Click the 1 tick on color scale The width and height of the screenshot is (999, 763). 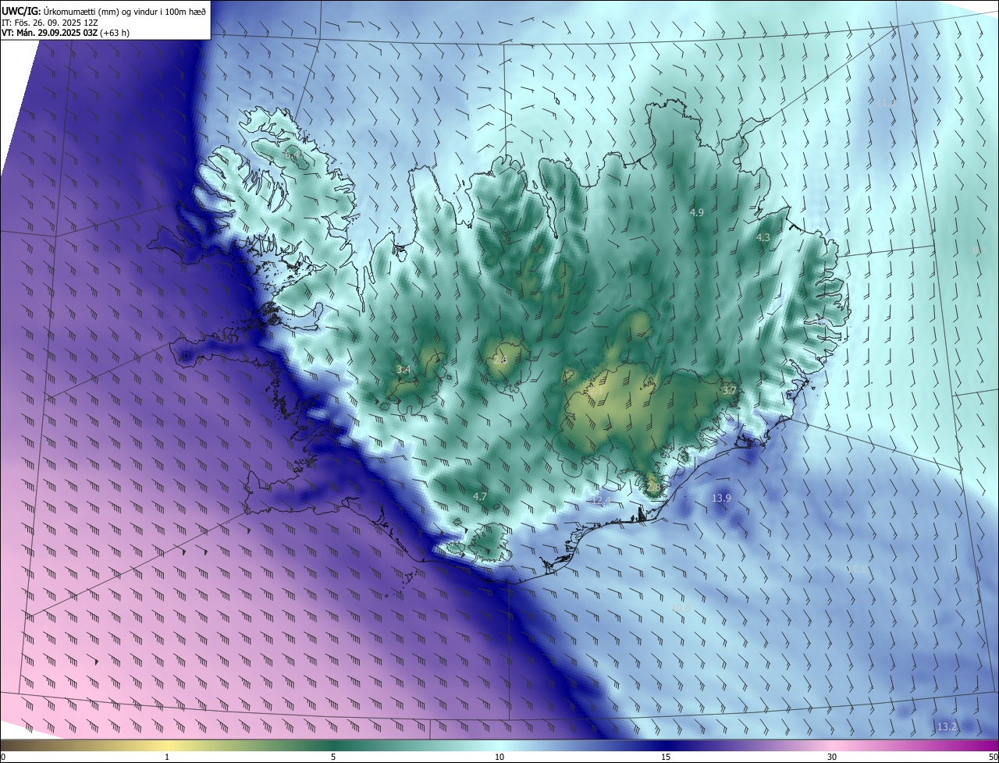167,757
